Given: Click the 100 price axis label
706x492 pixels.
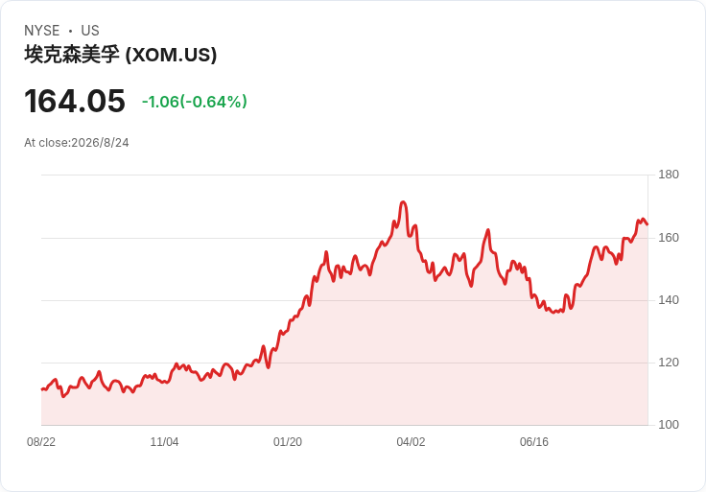Looking at the screenshot, I should pyautogui.click(x=669, y=425).
